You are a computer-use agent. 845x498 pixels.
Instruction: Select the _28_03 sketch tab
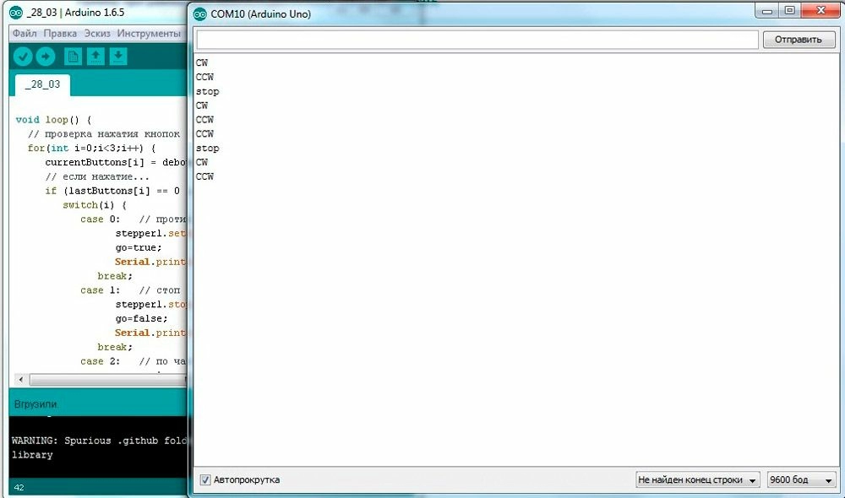42,85
